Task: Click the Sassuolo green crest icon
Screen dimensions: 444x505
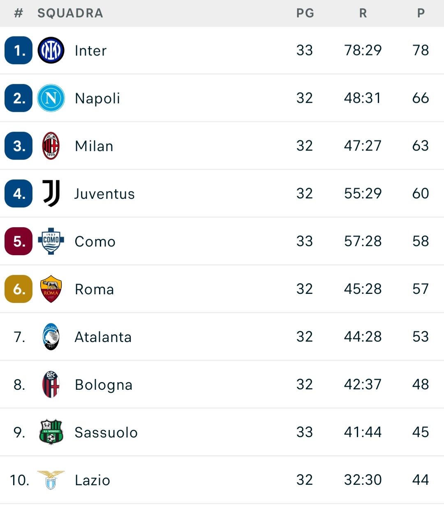Action: click(51, 432)
